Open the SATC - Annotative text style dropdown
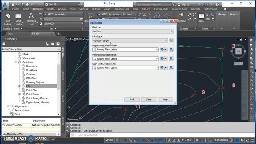 (x=63, y=14)
